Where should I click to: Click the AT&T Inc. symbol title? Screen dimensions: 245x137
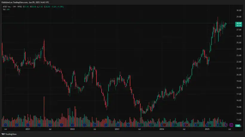[x=8, y=7]
